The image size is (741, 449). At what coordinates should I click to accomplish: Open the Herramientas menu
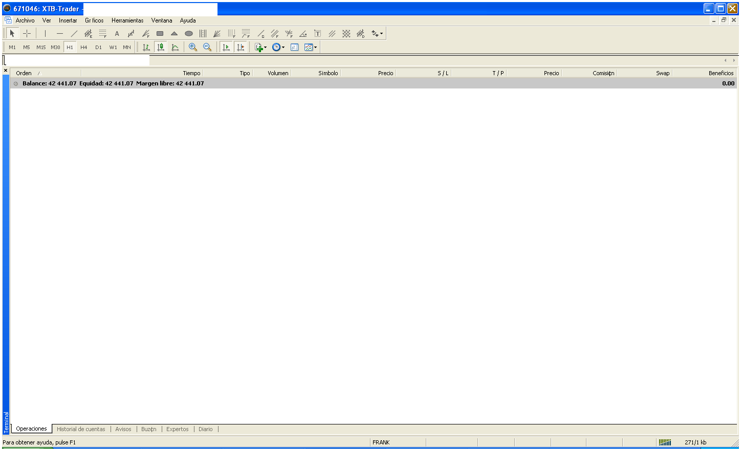pos(127,20)
